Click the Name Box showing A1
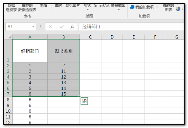The image size is (188, 128). [21, 27]
